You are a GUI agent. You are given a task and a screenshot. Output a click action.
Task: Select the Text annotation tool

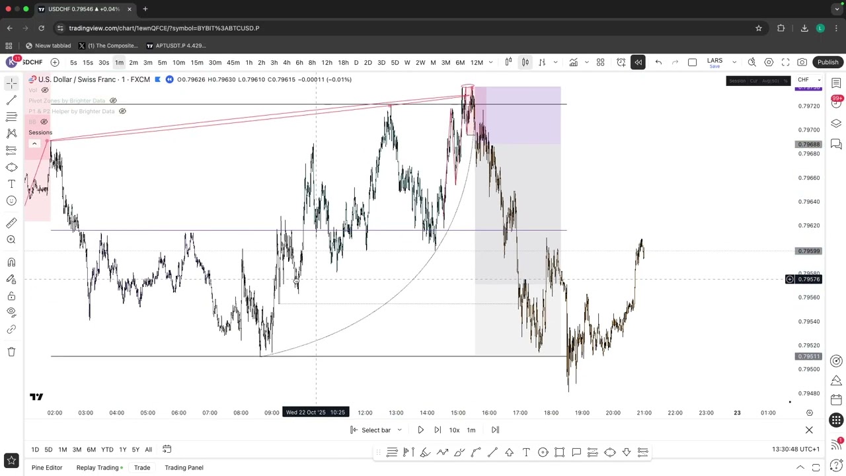(11, 184)
